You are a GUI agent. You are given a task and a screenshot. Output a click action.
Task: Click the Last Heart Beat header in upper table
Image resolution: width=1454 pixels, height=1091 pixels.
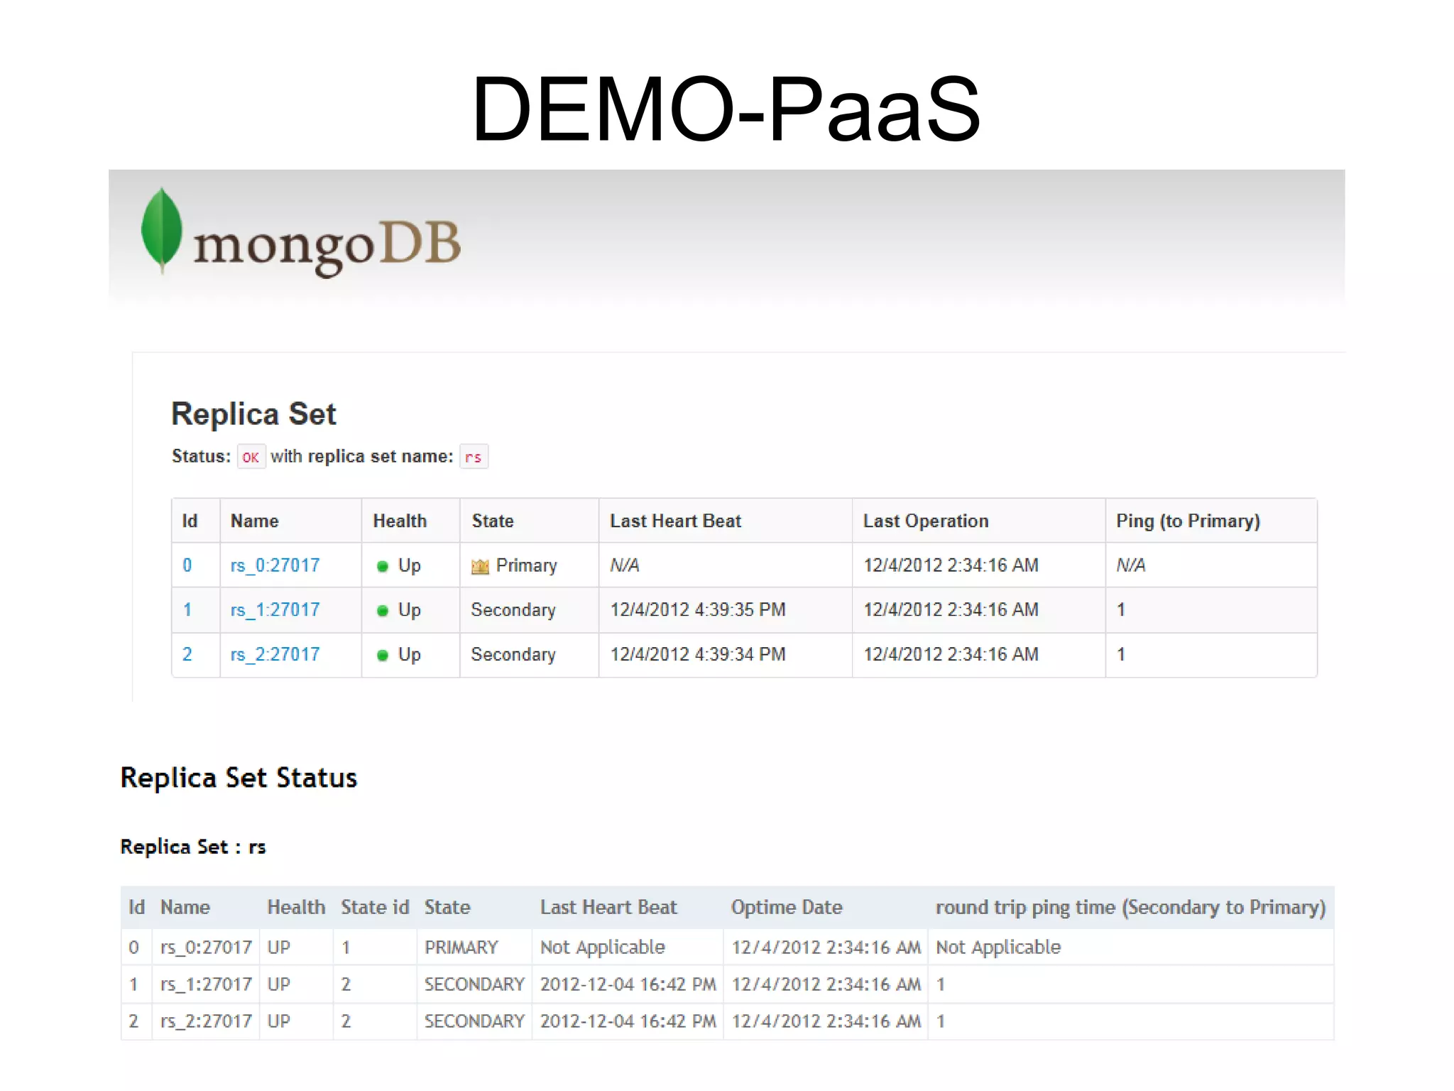point(675,521)
